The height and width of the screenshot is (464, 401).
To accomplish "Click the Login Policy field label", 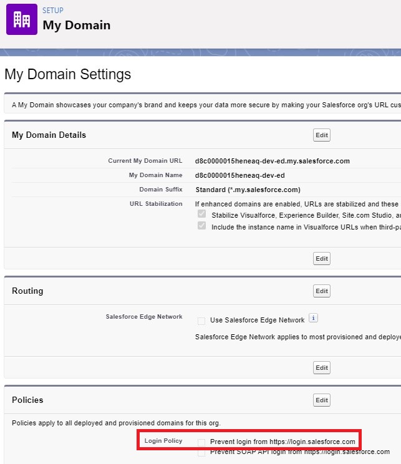I will point(163,441).
